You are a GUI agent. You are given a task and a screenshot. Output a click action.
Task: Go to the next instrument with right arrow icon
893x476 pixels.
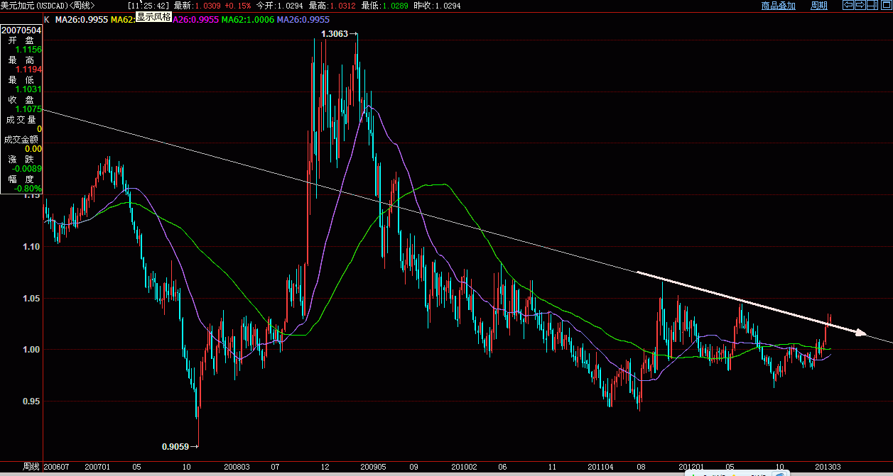pos(860,5)
